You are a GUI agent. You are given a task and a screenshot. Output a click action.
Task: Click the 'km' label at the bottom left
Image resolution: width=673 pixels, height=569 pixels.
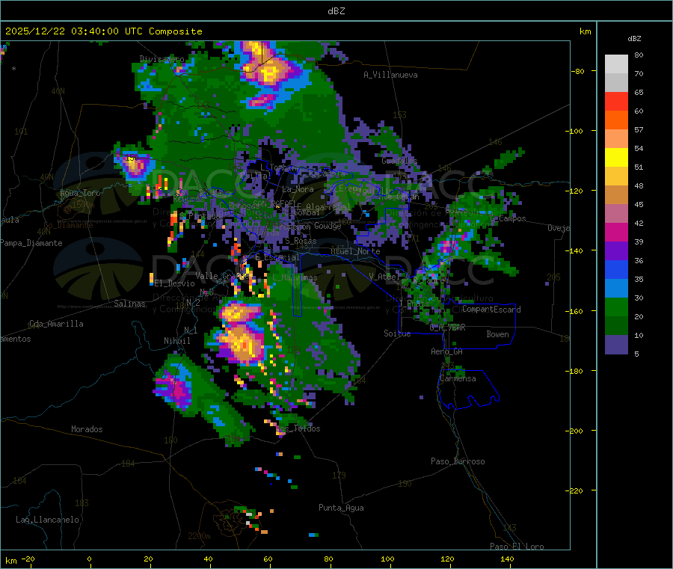(x=10, y=561)
